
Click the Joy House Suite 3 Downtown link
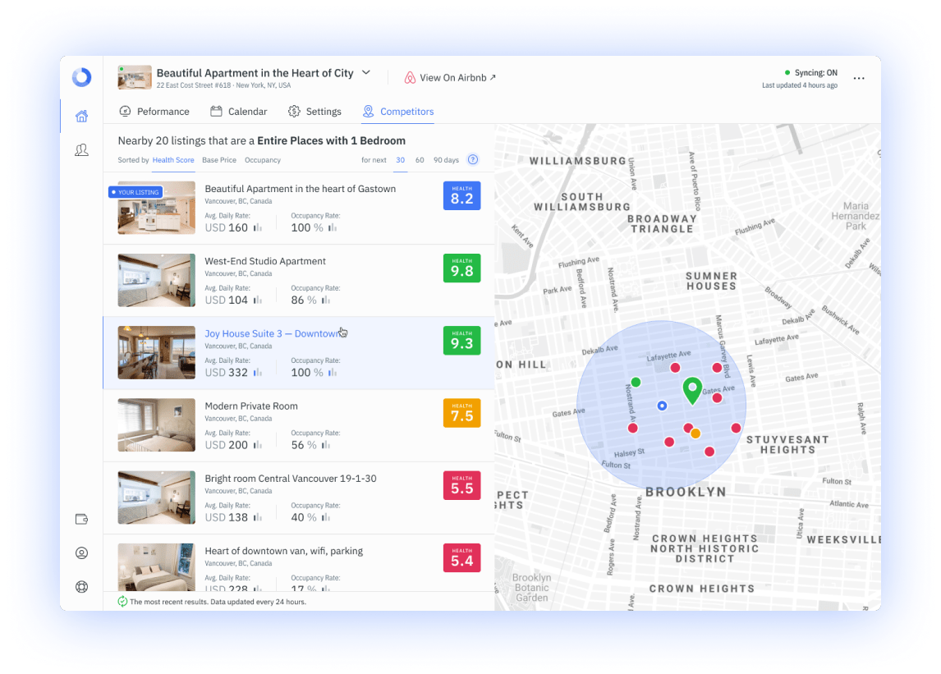(271, 333)
